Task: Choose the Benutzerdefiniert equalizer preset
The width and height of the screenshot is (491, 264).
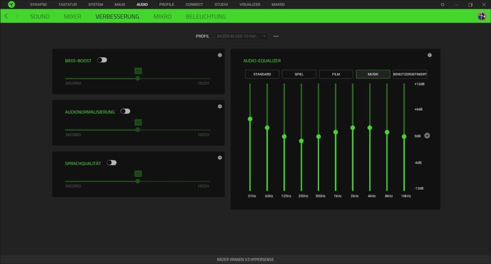Action: (409, 74)
